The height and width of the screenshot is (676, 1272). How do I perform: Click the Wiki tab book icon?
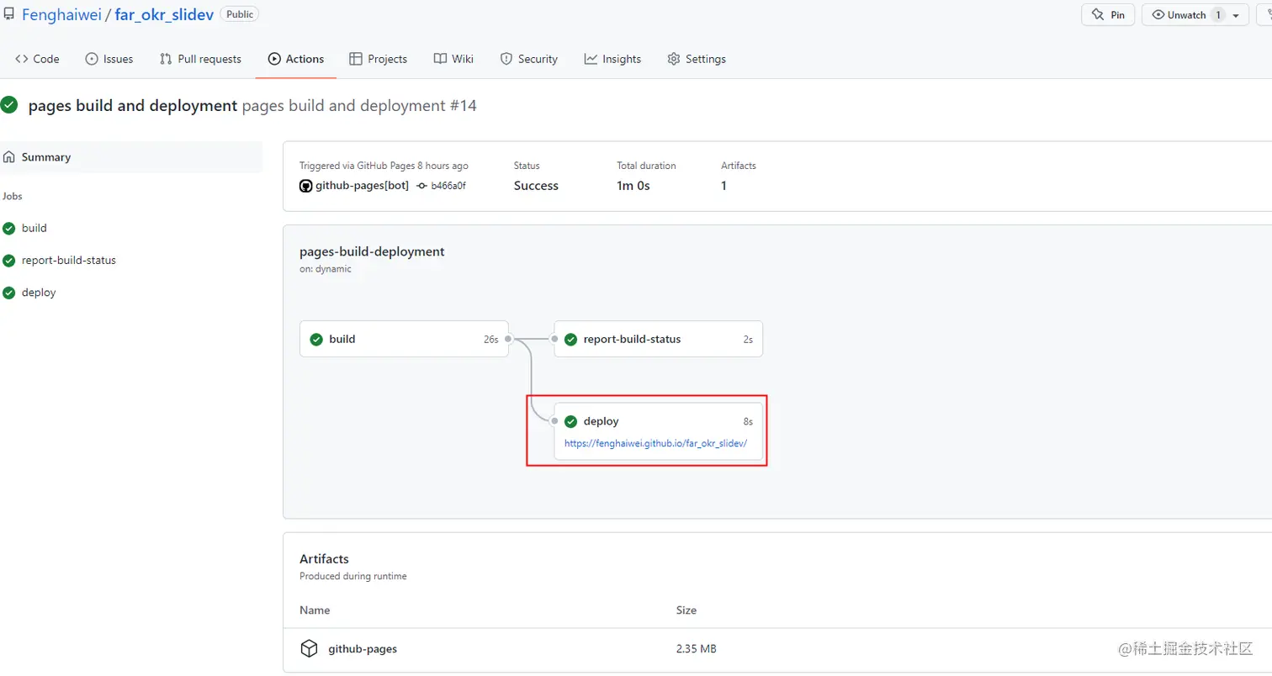(440, 59)
